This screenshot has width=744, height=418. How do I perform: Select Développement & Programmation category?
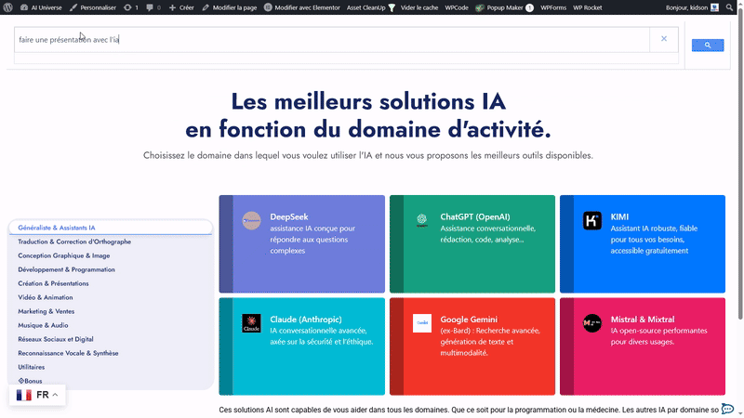click(66, 269)
